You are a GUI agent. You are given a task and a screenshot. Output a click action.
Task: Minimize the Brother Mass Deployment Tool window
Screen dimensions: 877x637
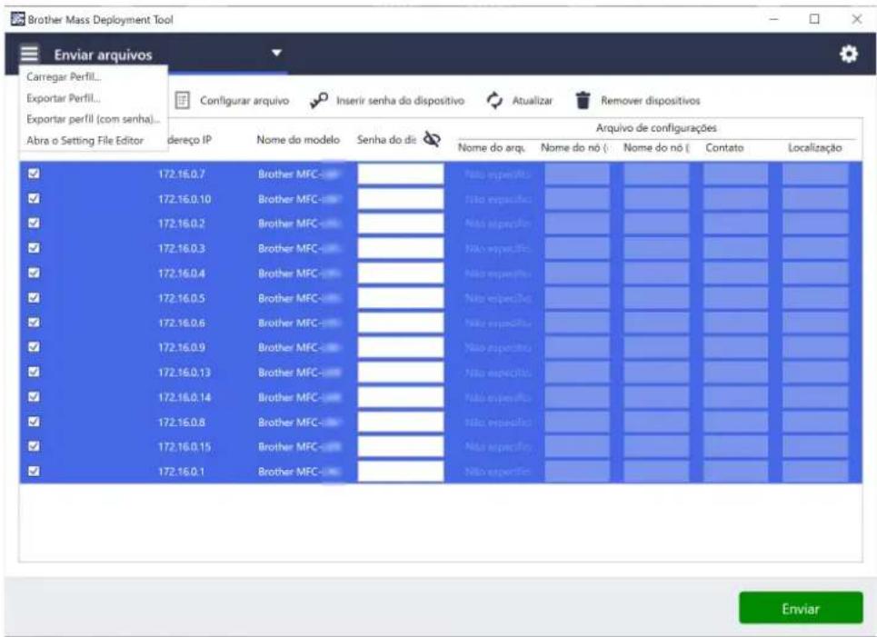[774, 19]
